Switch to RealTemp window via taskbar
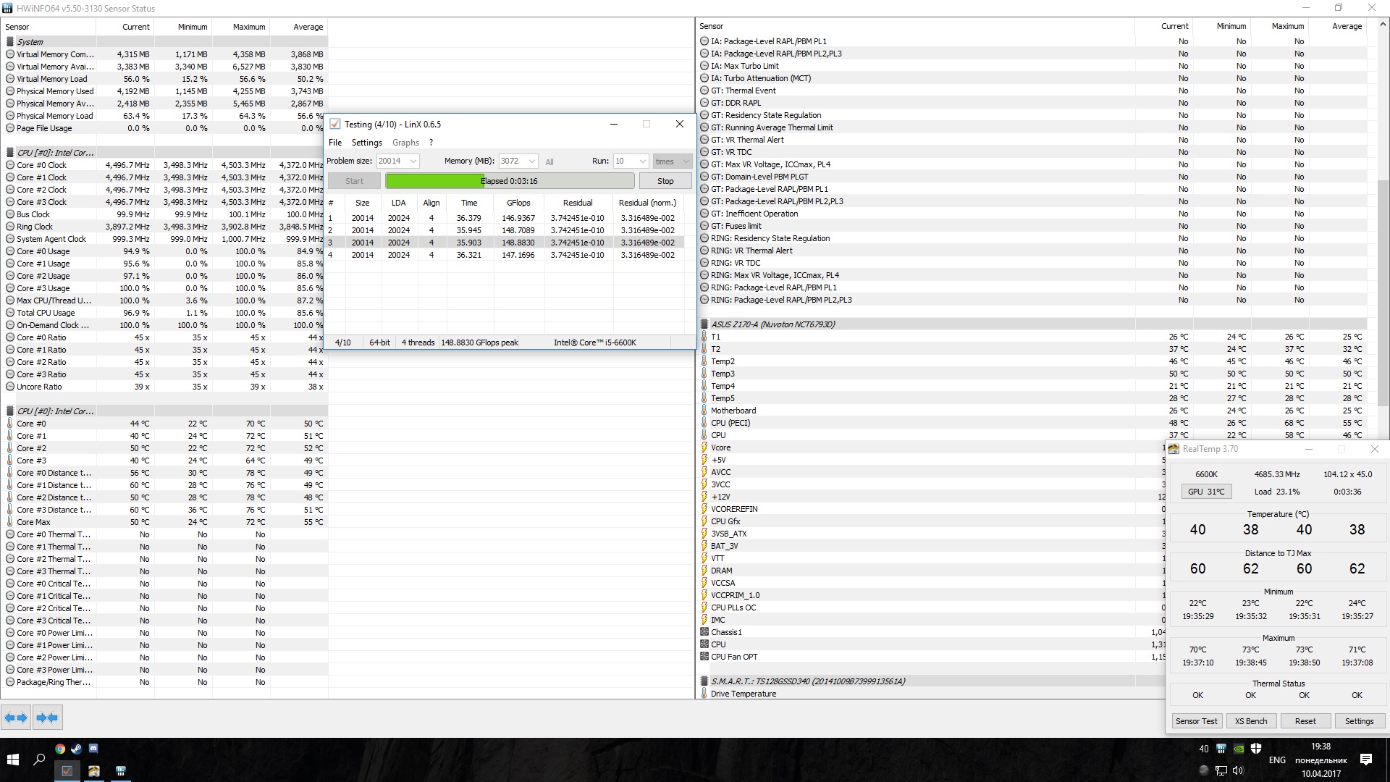This screenshot has height=782, width=1390. 94,771
